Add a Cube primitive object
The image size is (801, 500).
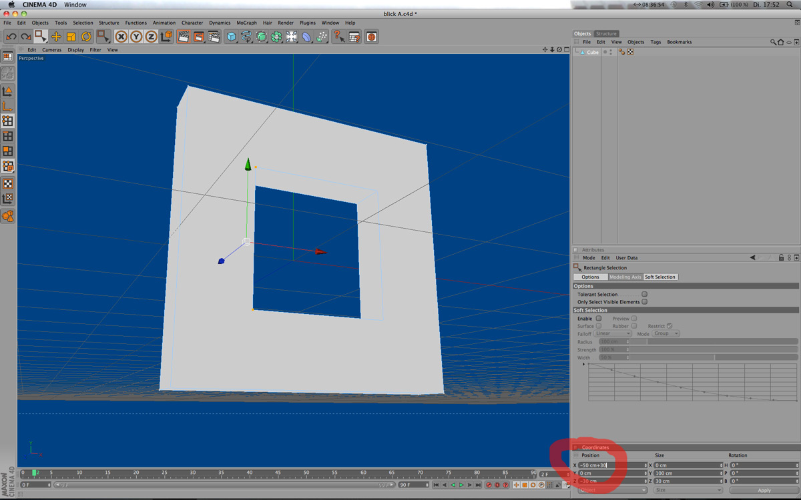click(232, 37)
